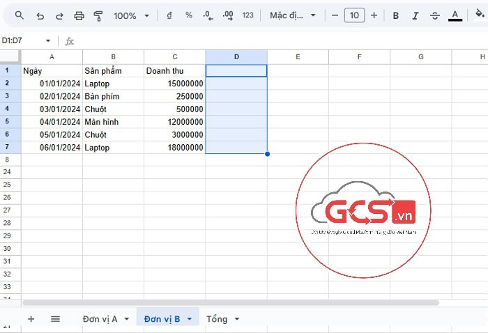The width and height of the screenshot is (488, 333).
Task: Click the Redo arrow icon
Action: (x=59, y=15)
